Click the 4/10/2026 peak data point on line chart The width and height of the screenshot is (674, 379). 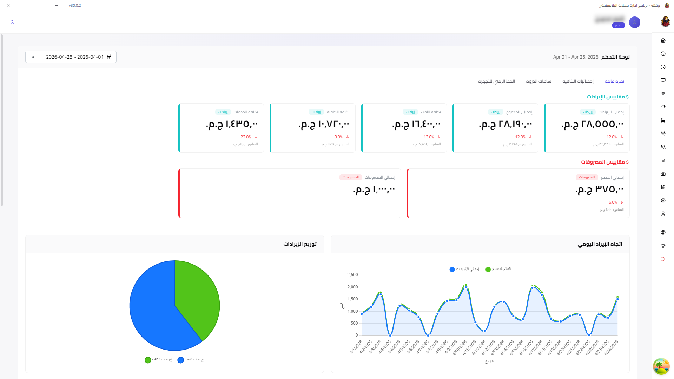pos(466,287)
